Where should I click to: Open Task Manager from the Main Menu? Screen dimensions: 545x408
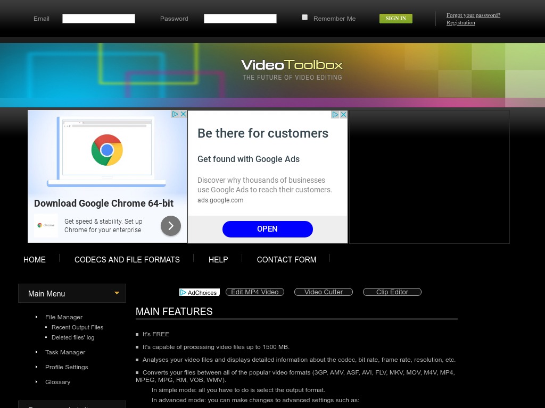[65, 352]
